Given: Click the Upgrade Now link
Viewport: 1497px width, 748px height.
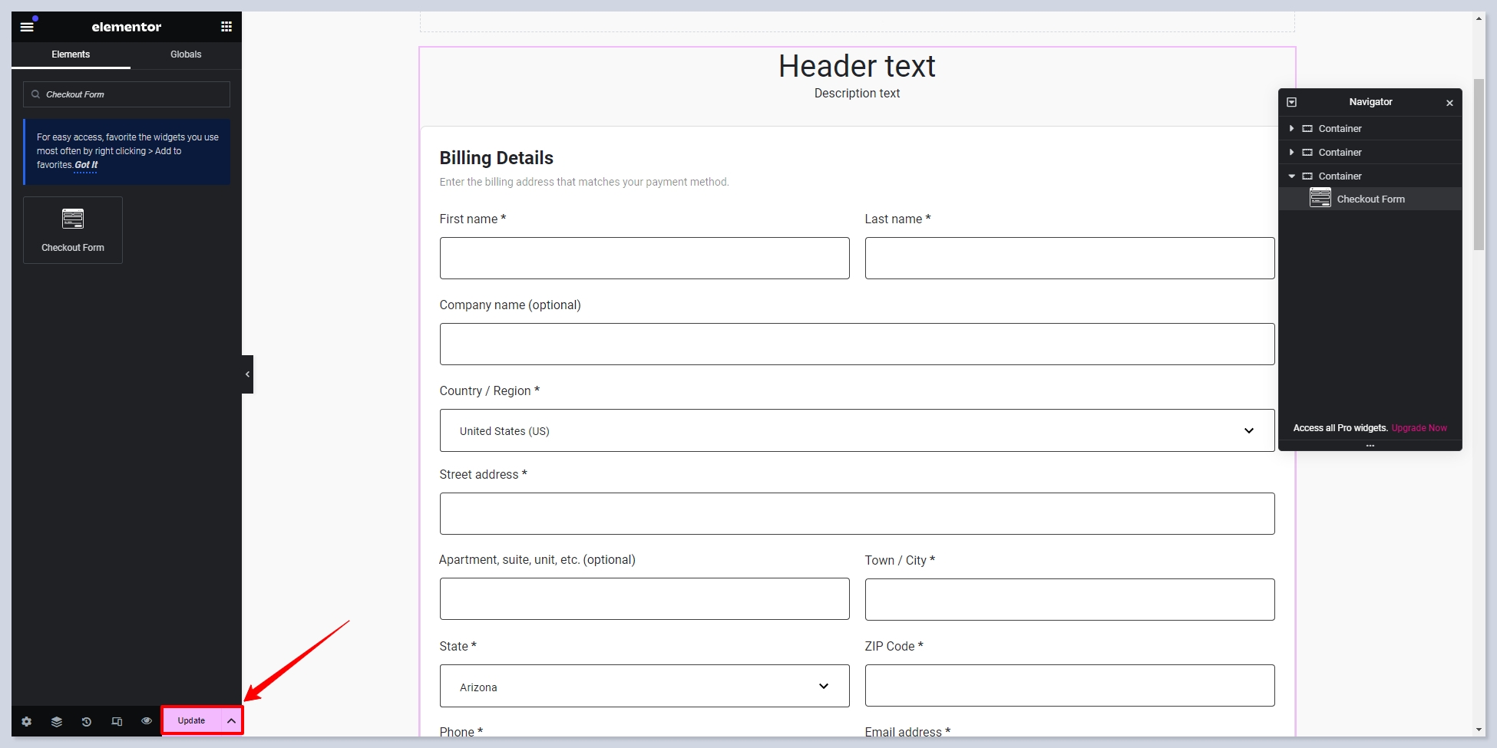Looking at the screenshot, I should (1419, 428).
